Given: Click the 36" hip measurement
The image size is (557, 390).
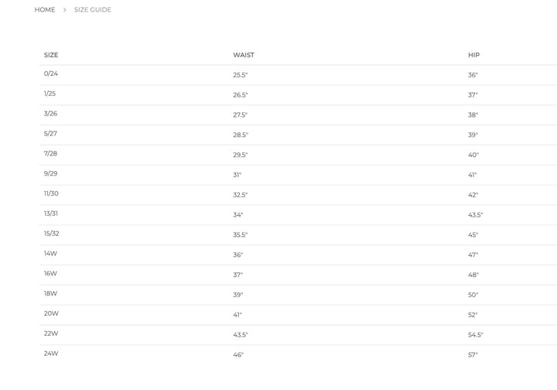Looking at the screenshot, I should [473, 75].
